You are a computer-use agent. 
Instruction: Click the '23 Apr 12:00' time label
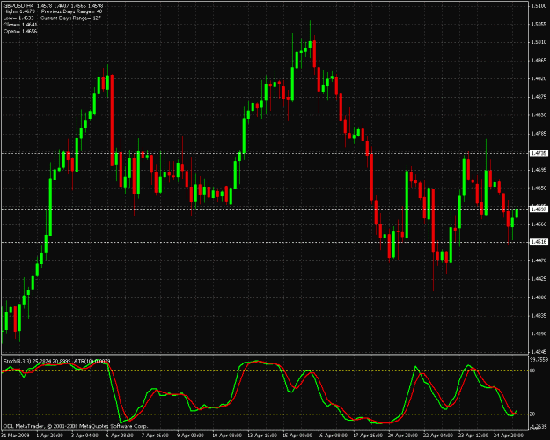(473, 436)
